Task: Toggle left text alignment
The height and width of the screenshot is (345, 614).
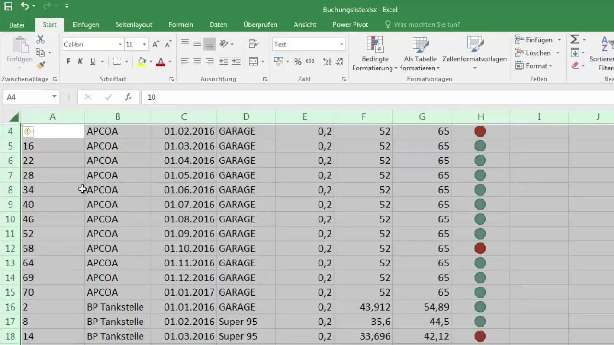Action: click(185, 61)
